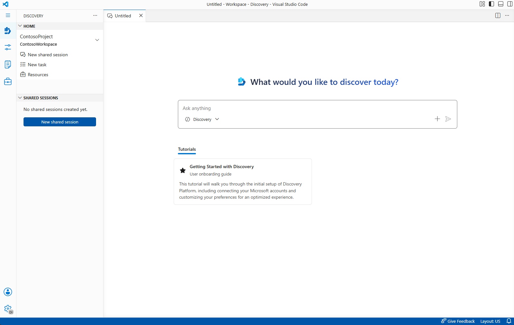
Task: Open Getting Started with Discovery tutorial card
Action: [x=243, y=182]
